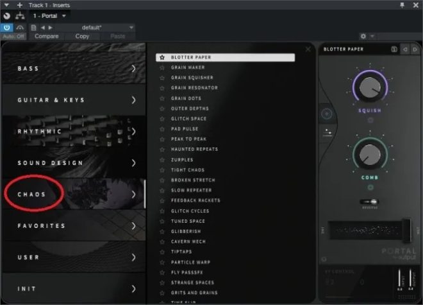Star the Haunted Repeats preset

pos(162,150)
